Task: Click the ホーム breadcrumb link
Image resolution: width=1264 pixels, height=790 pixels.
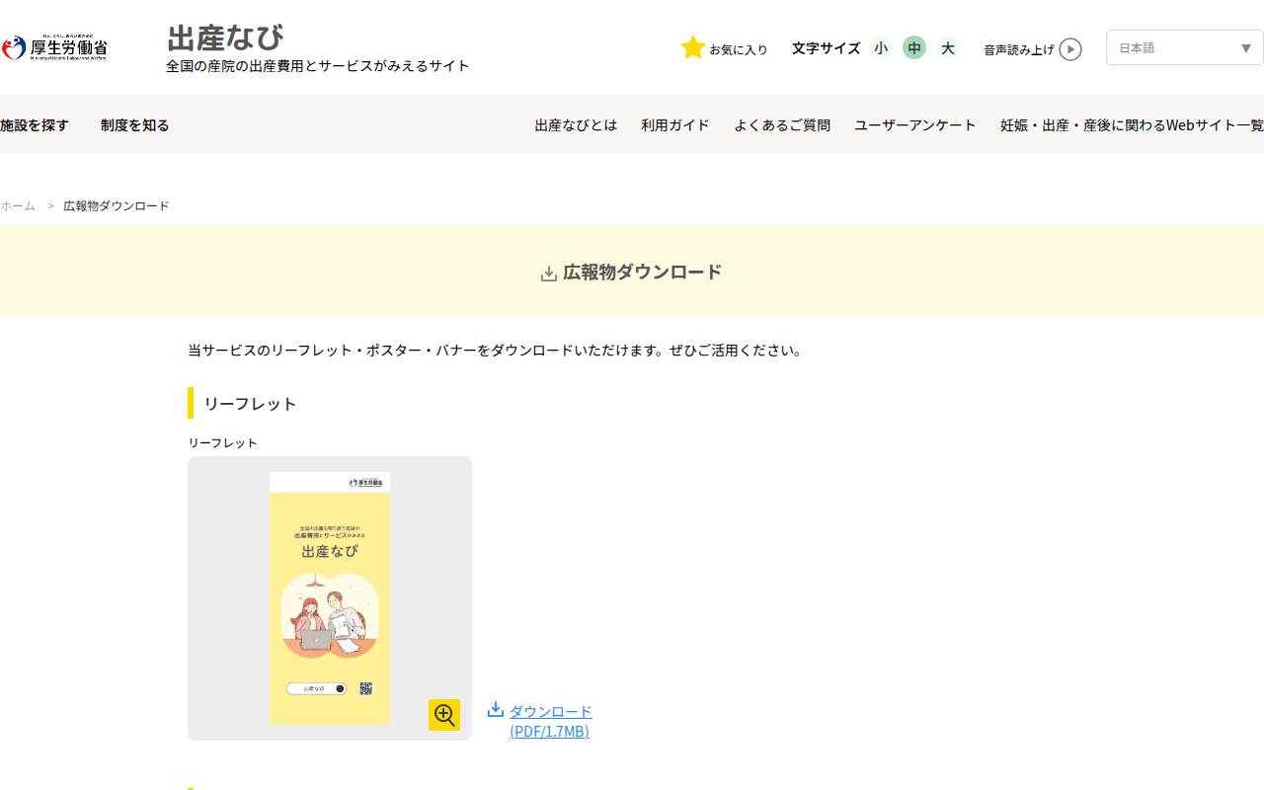Action: pyautogui.click(x=18, y=205)
